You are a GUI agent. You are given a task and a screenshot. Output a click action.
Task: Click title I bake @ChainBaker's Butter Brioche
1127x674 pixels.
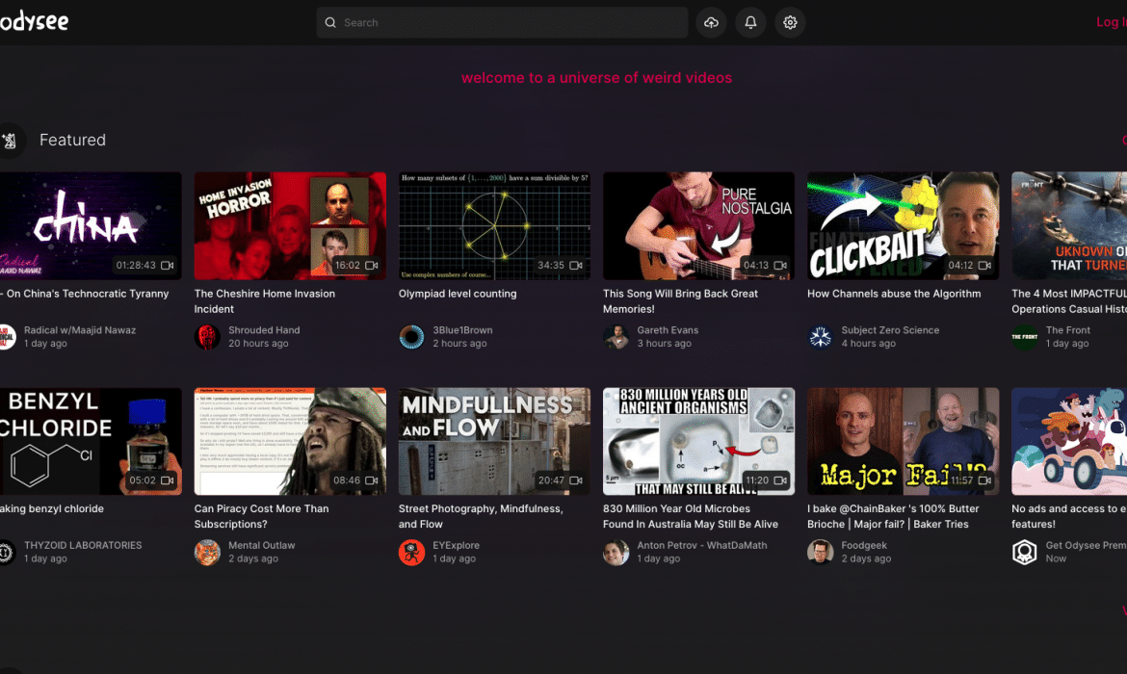pos(893,516)
